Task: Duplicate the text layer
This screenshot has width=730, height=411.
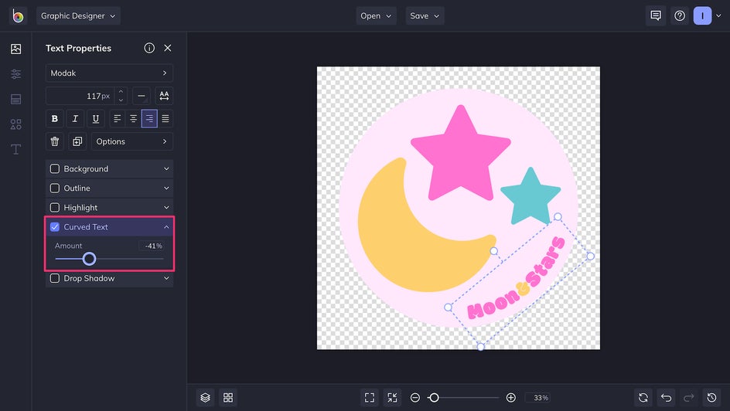Action: tap(77, 141)
